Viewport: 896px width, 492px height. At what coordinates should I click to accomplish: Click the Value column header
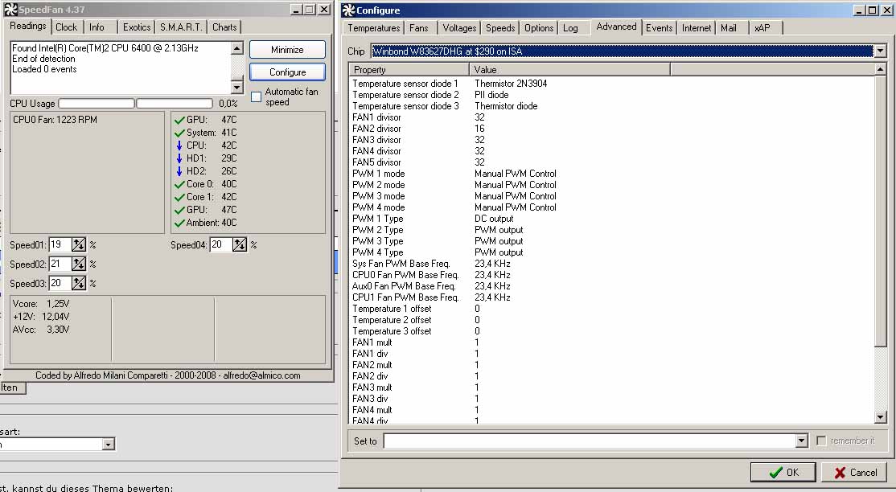(x=569, y=70)
